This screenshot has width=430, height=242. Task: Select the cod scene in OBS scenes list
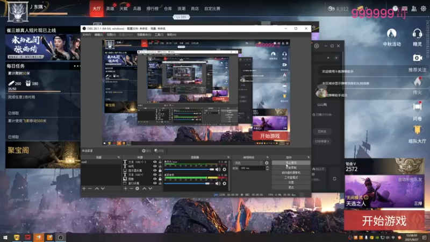(x=101, y=162)
